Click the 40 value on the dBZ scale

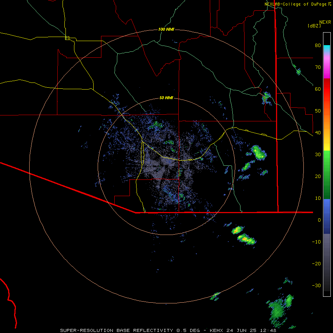[318, 133]
